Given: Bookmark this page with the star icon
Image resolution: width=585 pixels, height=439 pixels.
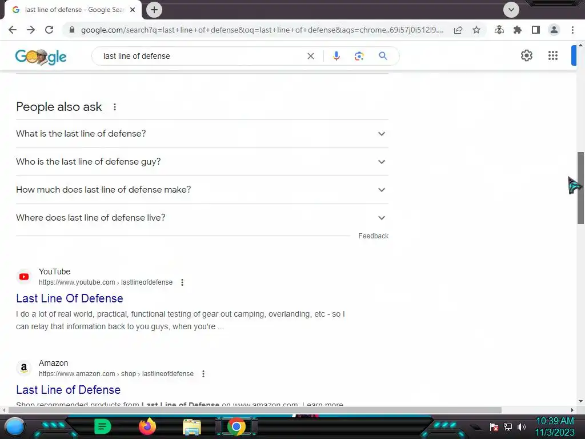Looking at the screenshot, I should click(x=476, y=30).
